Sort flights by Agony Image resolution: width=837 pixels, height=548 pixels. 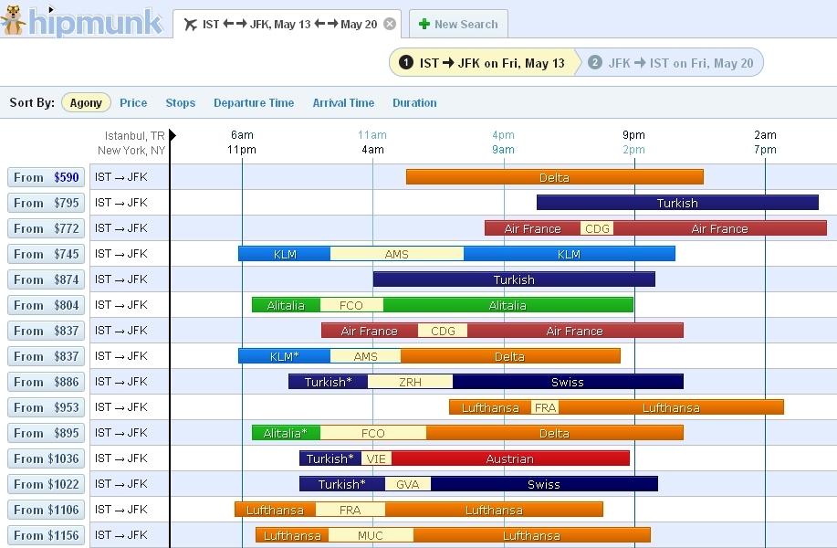point(86,102)
